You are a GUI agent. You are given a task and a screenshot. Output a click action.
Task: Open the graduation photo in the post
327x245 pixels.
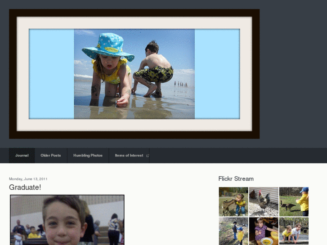[x=67, y=219]
